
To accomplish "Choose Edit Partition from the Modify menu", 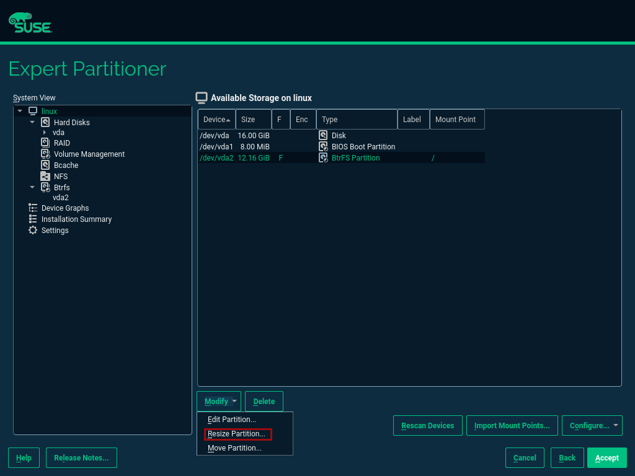I will point(231,420).
